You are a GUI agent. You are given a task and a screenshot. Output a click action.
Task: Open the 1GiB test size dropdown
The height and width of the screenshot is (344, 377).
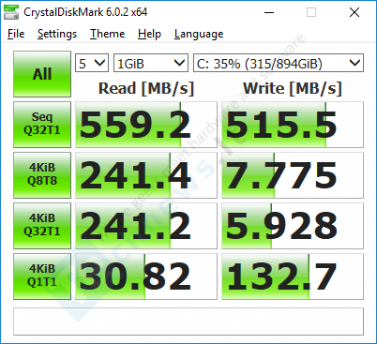[151, 63]
